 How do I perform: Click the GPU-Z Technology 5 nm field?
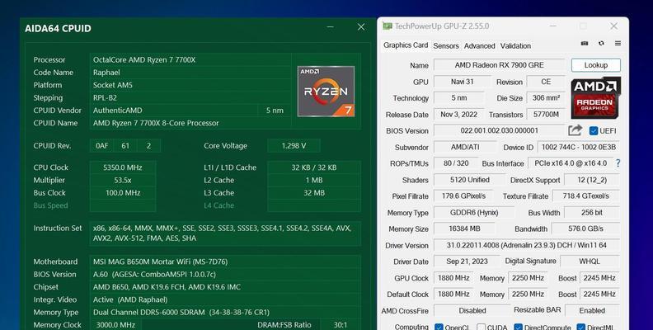coord(459,98)
